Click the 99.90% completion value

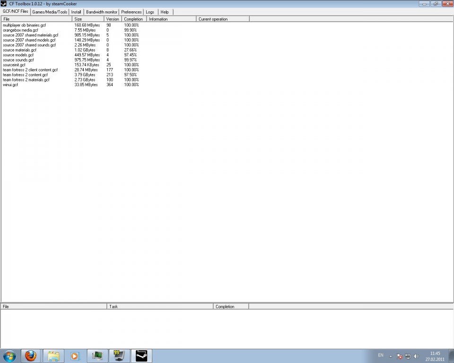131,30
